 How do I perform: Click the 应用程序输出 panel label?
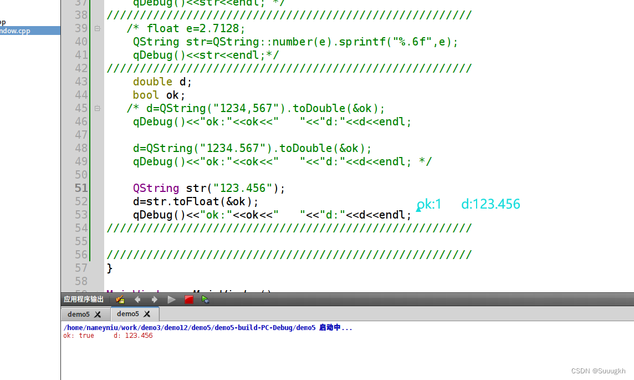pyautogui.click(x=84, y=300)
